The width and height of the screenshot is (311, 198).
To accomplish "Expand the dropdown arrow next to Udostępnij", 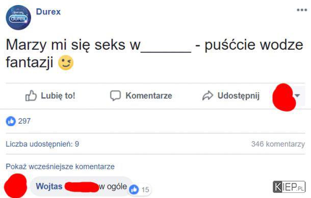I will click(297, 95).
